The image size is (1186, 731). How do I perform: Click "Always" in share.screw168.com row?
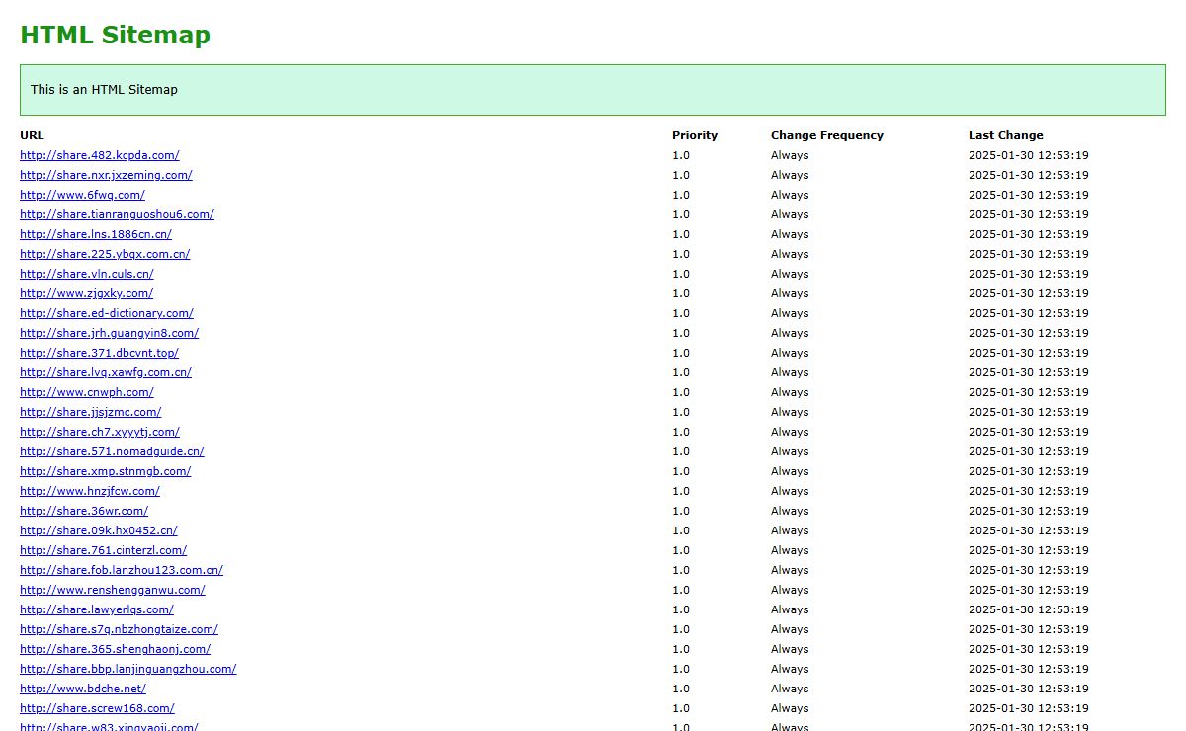(790, 708)
